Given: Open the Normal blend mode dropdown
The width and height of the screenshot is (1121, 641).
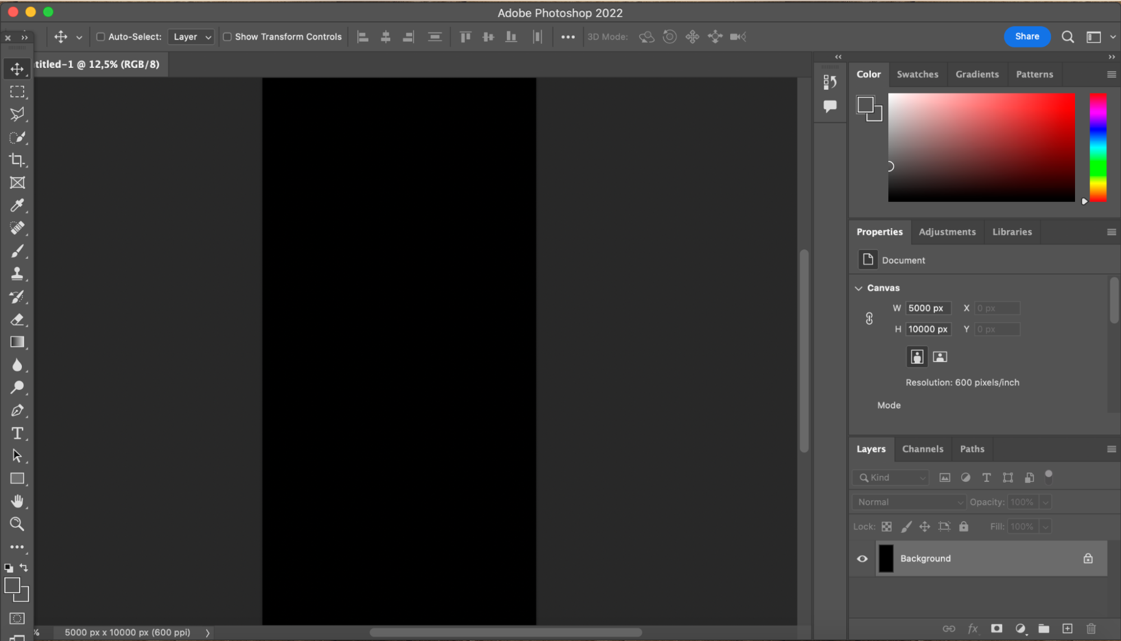Looking at the screenshot, I should coord(909,502).
